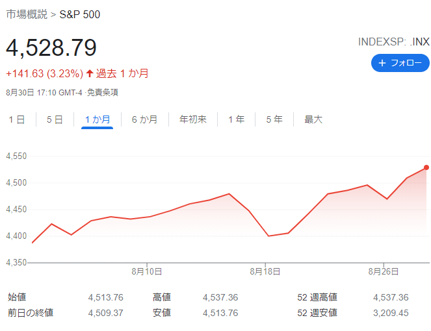Viewport: 431px width, 331px height.
Task: Click the 4,450 y-axis label
Action: point(16,210)
